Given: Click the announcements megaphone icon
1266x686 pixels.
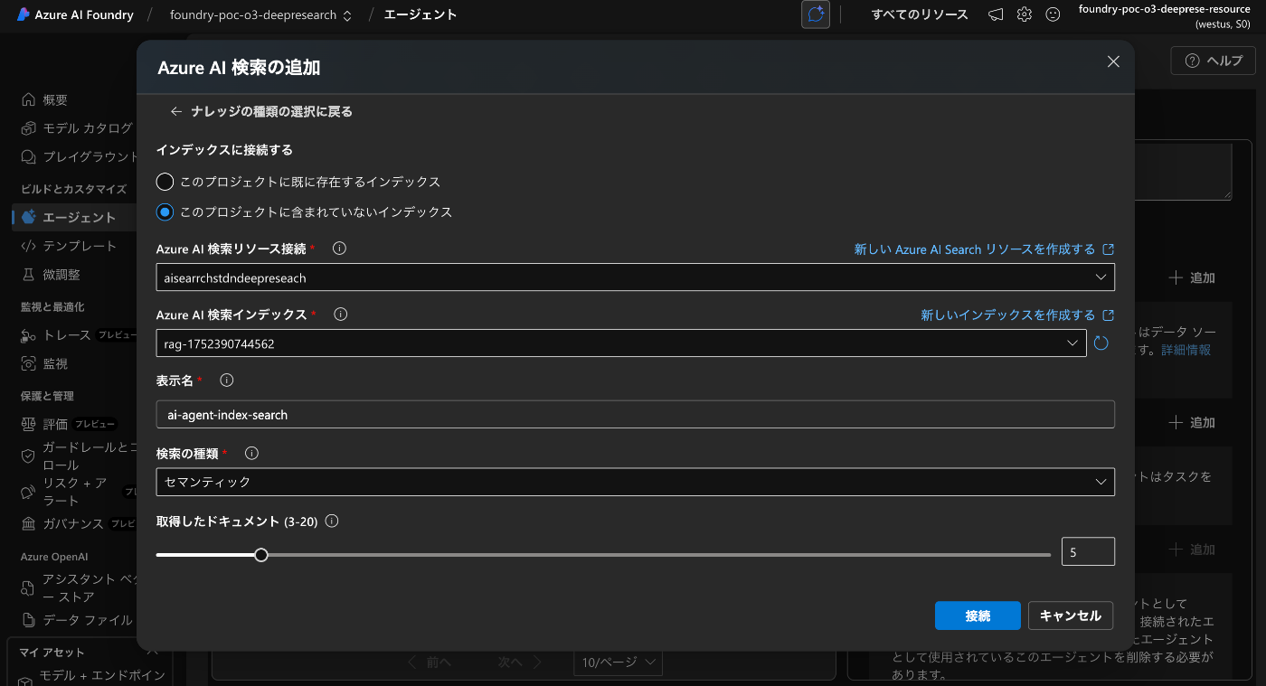Looking at the screenshot, I should point(996,14).
